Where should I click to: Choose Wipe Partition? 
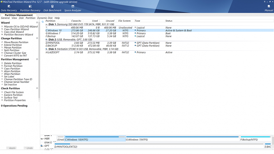coord(12,74)
